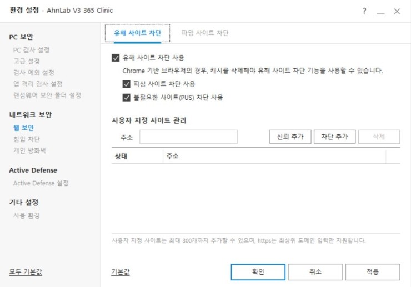Open 사용 환경 in sidebar

click(x=27, y=215)
